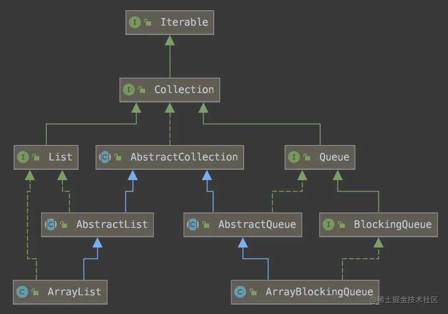Screen dimensions: 448x314
Task: Select the List label text
Action: [x=60, y=157]
